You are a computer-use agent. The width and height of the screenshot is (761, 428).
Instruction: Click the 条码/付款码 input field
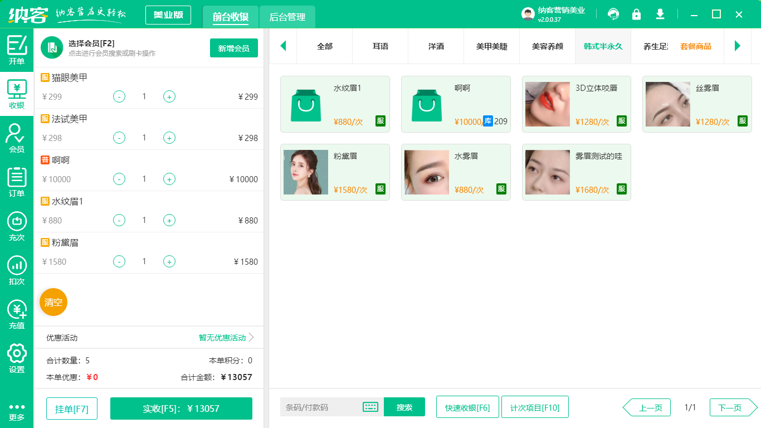pyautogui.click(x=320, y=407)
